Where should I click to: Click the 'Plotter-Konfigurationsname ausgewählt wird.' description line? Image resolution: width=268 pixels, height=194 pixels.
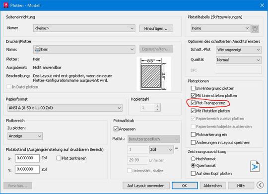tap(70, 80)
